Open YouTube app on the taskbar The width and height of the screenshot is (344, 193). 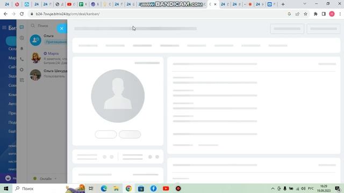click(x=166, y=188)
